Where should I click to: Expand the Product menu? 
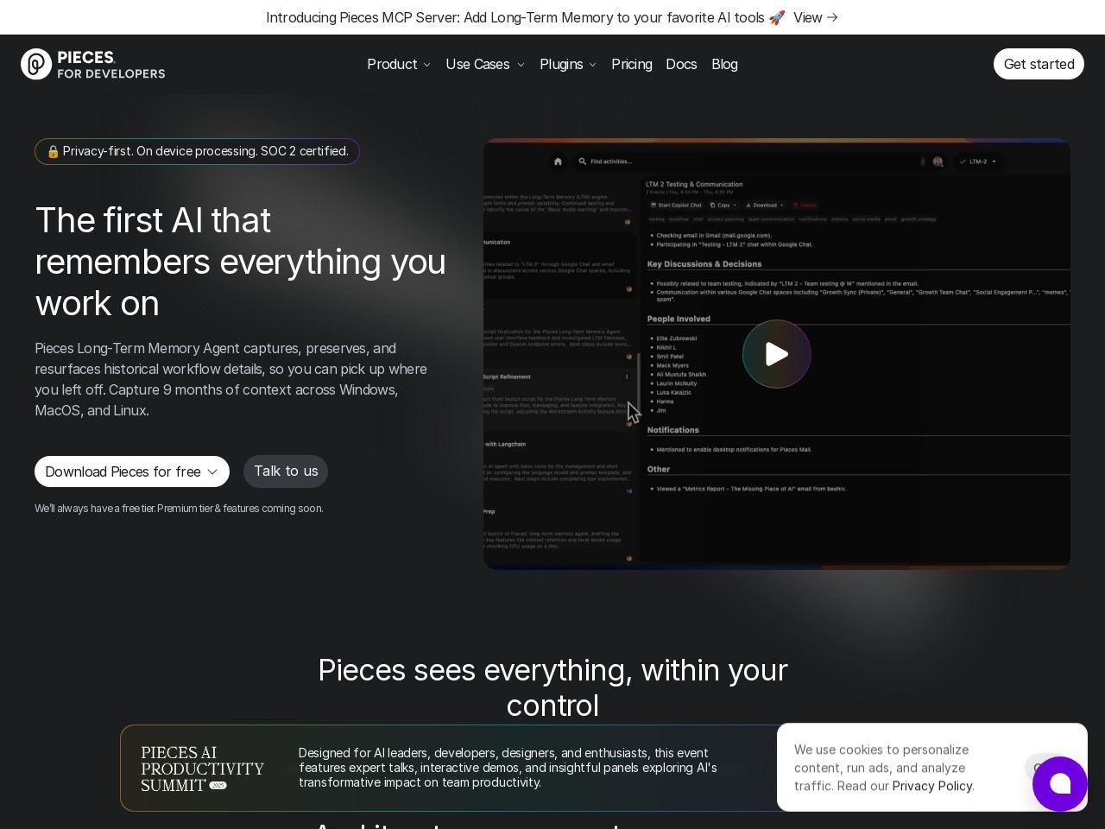(x=399, y=64)
